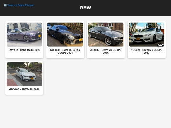View the white BMW M6 Coupe photo
Image resolution: width=171 pixels, height=128 pixels.
pos(147,35)
